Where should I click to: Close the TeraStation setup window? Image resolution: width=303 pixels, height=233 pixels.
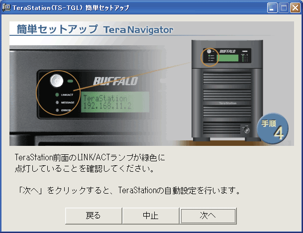click(x=295, y=8)
